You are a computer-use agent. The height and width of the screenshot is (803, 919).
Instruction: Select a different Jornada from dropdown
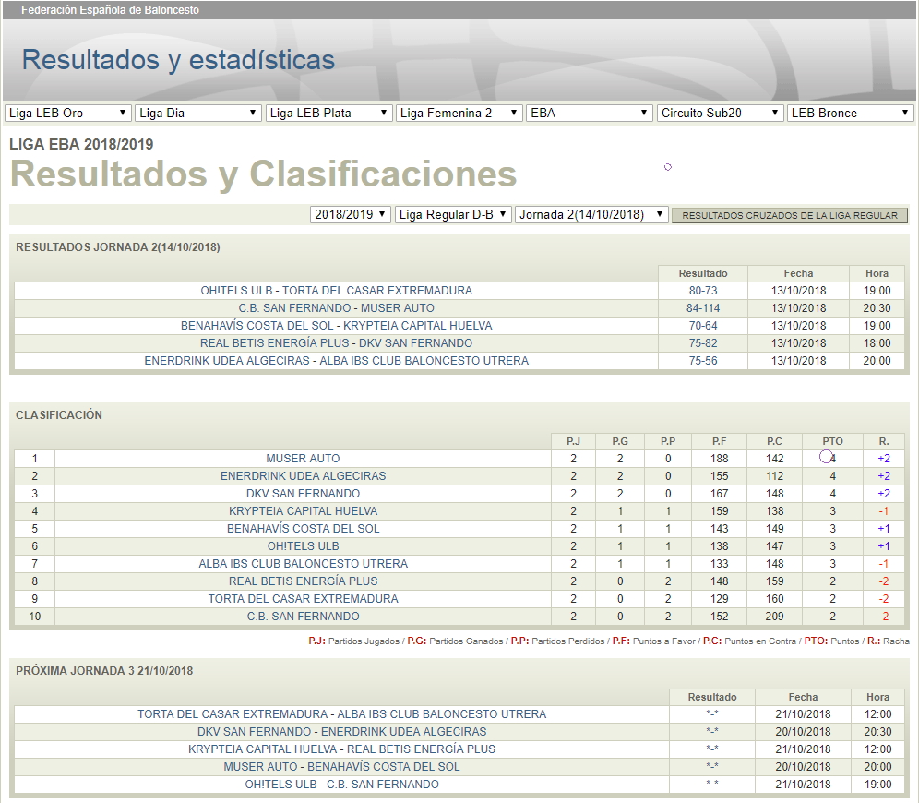[591, 214]
